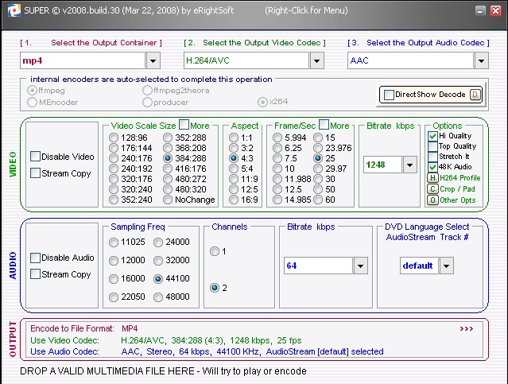Select video scale size 176:144
Screen dimensions: 508x384
[114, 148]
